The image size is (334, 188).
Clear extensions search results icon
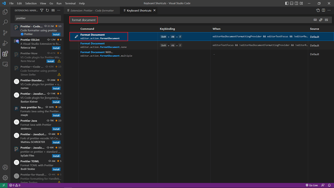tap(53, 10)
